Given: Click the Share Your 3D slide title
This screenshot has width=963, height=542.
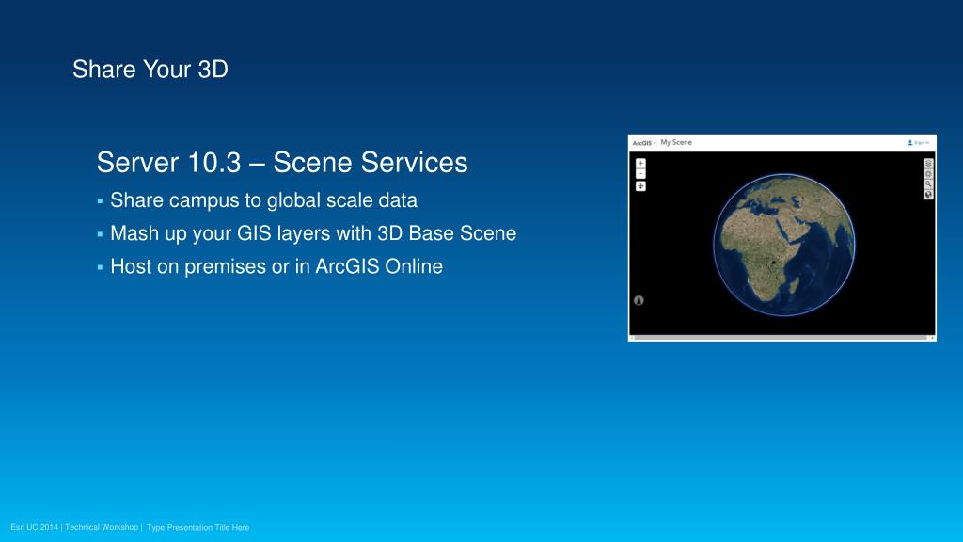Looking at the screenshot, I should (x=150, y=70).
